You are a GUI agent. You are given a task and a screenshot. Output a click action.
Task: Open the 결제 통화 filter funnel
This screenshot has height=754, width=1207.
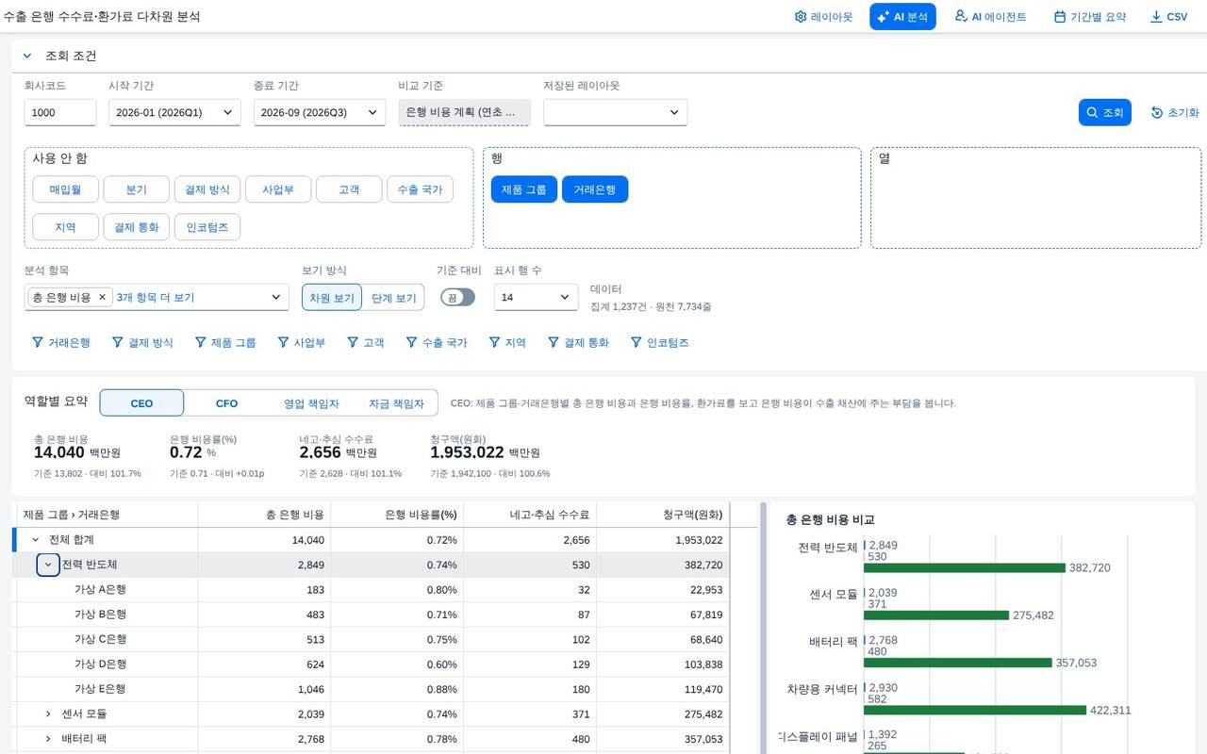point(554,342)
